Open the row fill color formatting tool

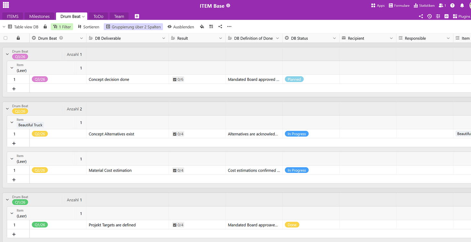[202, 27]
